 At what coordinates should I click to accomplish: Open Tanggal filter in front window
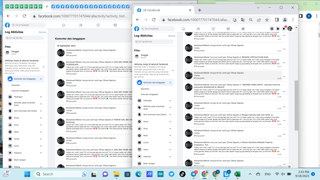(x=154, y=56)
